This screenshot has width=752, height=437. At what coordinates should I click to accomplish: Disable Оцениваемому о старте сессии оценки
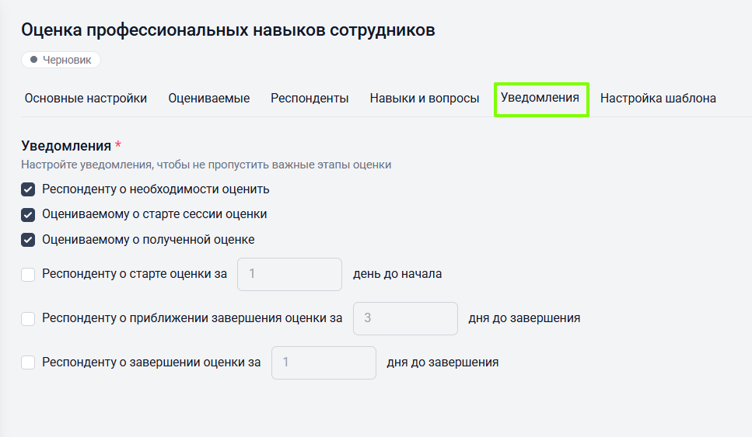[x=28, y=214]
